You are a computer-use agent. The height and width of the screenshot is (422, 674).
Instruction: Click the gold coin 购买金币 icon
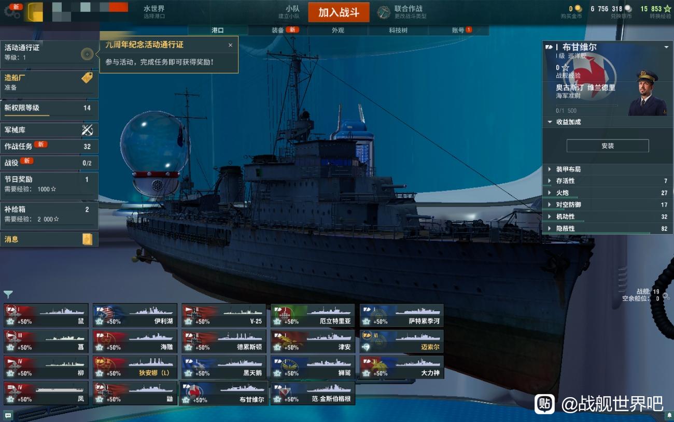tap(578, 9)
